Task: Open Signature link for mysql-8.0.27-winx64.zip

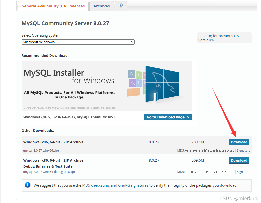Action: pyautogui.click(x=243, y=151)
